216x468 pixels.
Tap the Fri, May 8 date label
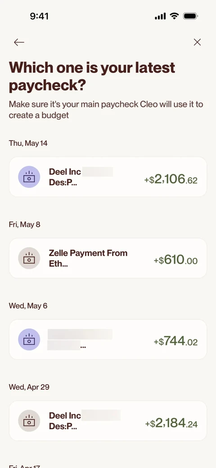click(24, 225)
